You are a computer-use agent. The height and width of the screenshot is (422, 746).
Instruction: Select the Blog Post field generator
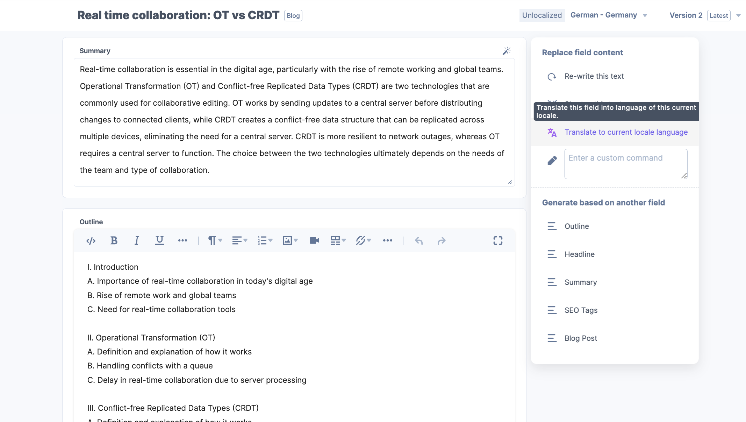(581, 338)
